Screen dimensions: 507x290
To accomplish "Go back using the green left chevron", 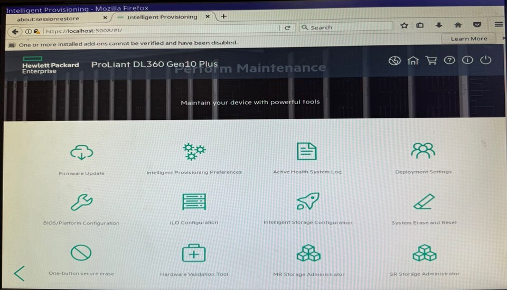I will click(x=20, y=274).
